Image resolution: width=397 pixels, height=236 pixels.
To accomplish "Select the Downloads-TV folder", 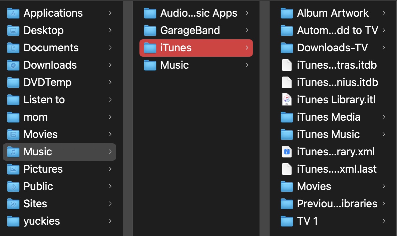I will pyautogui.click(x=332, y=48).
